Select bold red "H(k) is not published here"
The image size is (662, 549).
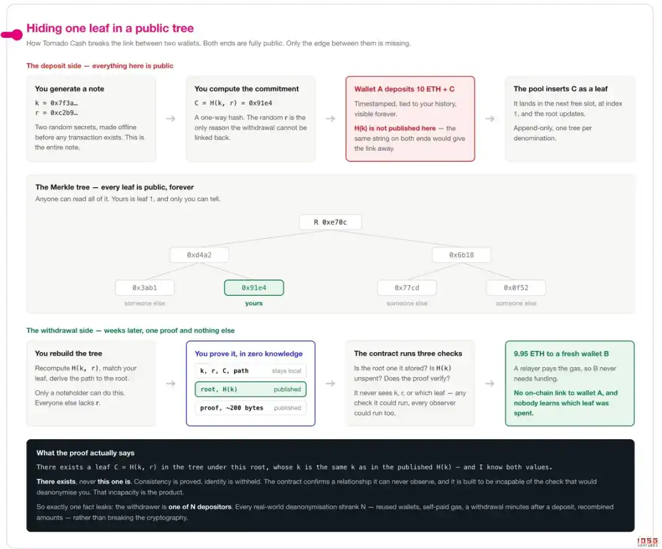pos(395,128)
